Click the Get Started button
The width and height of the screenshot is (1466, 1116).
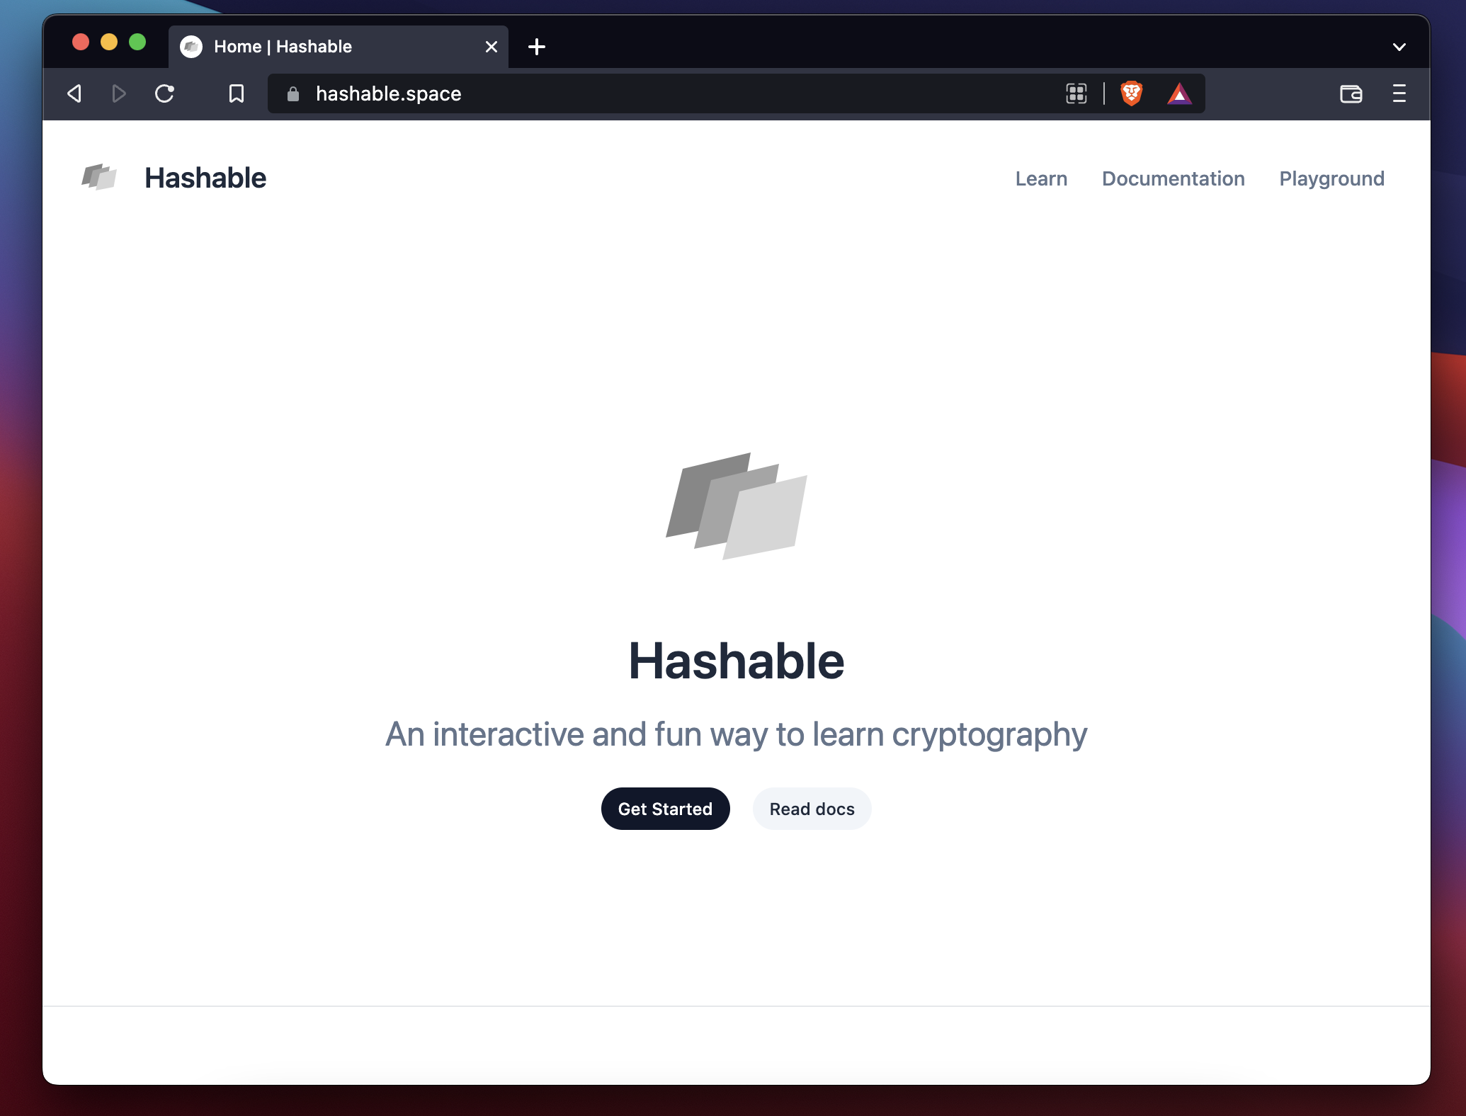(666, 809)
